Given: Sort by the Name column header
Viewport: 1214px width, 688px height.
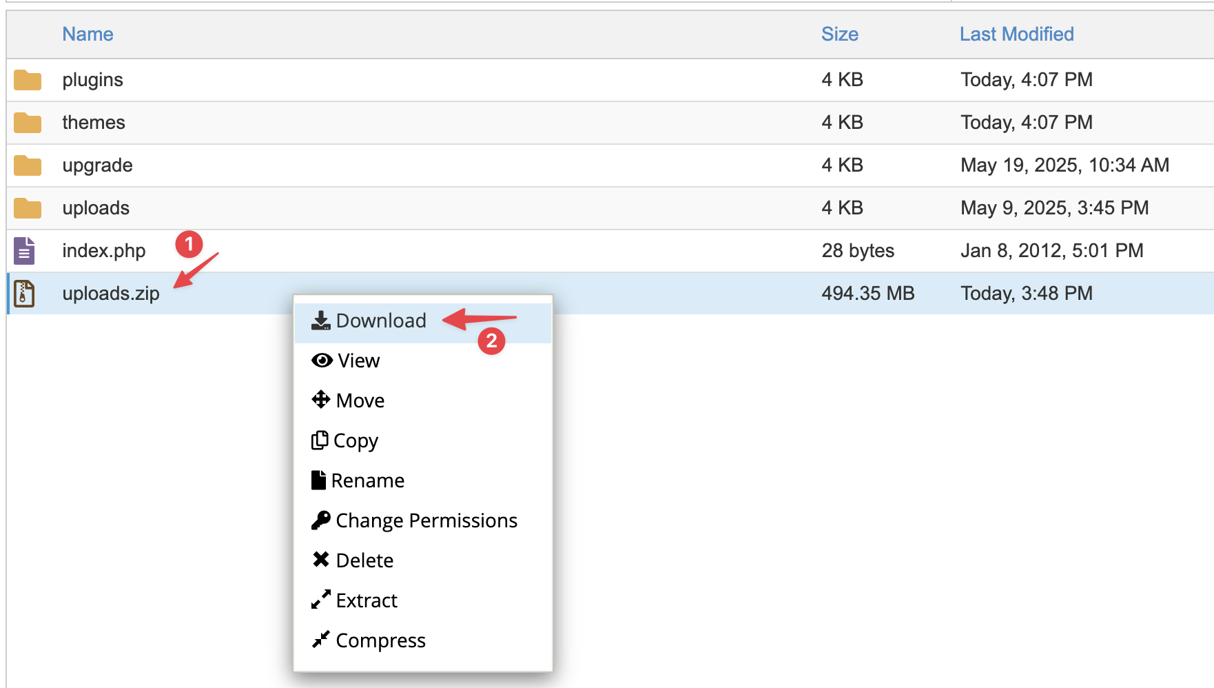Looking at the screenshot, I should click(88, 34).
